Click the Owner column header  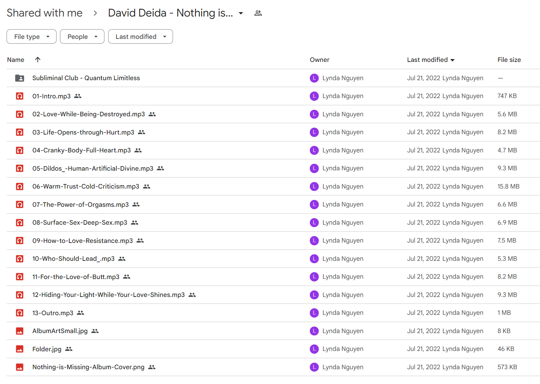click(319, 60)
